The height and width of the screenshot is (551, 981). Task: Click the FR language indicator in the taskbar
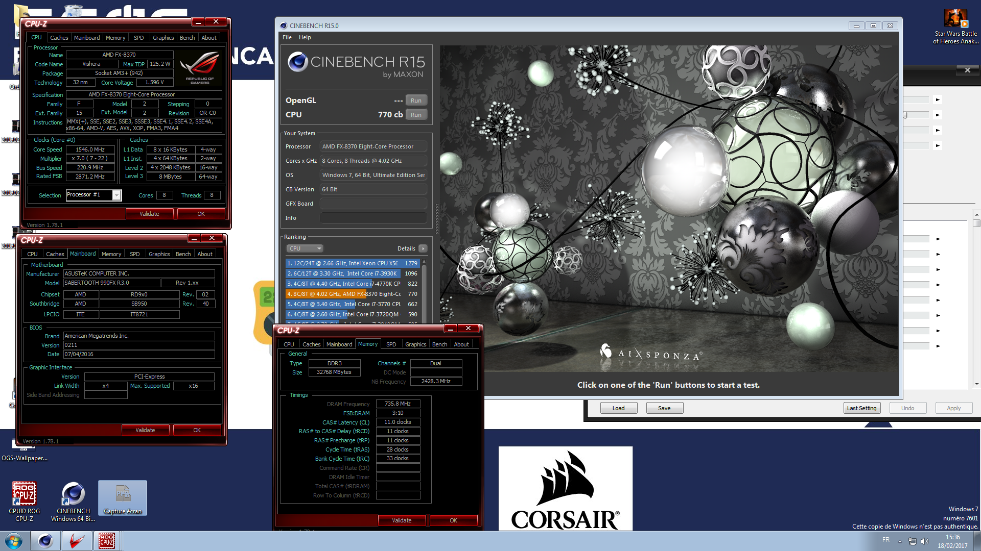click(886, 540)
